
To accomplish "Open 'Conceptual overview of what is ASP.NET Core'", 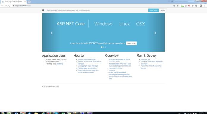I will 120,60.
